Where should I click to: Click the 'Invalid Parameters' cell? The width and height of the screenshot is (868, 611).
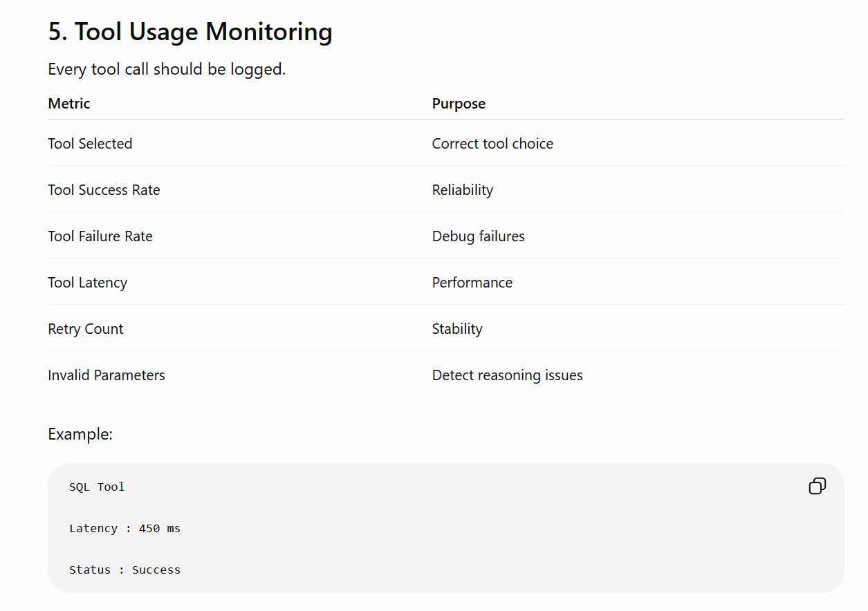click(x=107, y=375)
